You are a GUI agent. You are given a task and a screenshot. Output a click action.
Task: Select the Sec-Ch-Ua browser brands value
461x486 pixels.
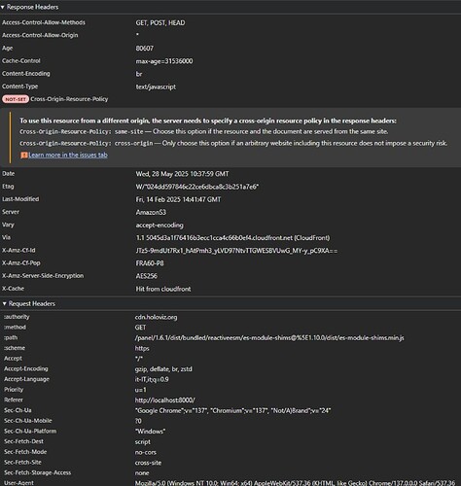(x=232, y=410)
